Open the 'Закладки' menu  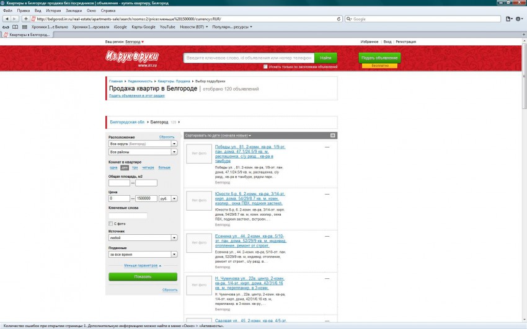(x=73, y=11)
